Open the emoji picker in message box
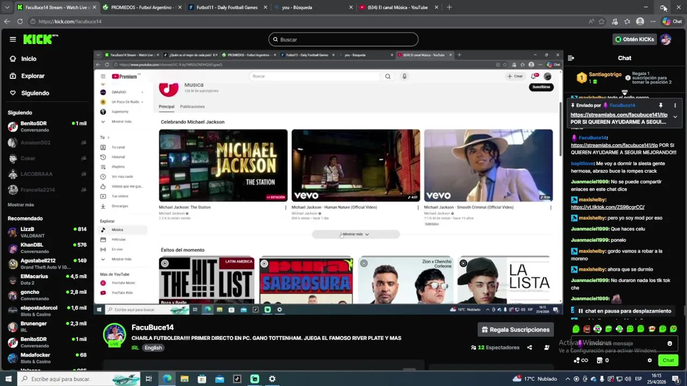 [669, 343]
